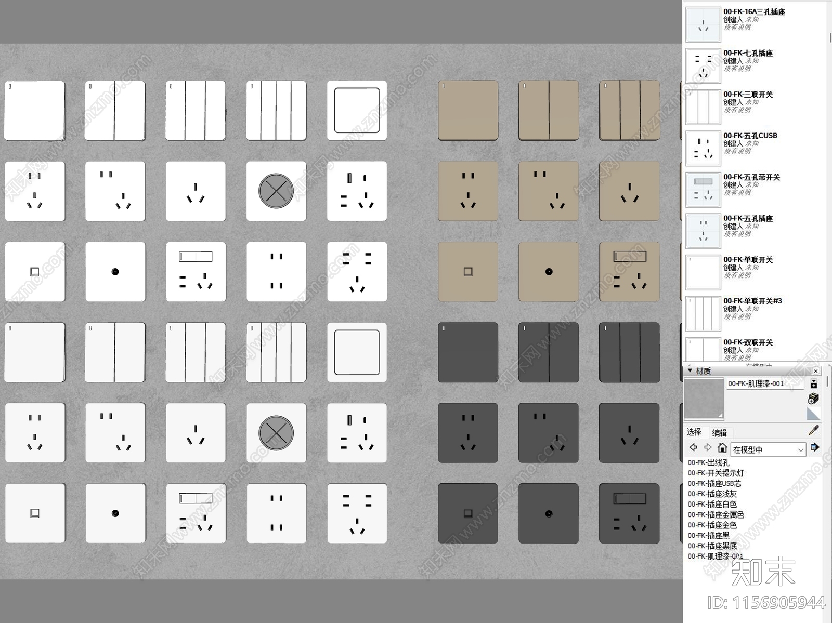Select the beige triple-gang switch model
This screenshot has height=623, width=832.
pyautogui.click(x=629, y=110)
